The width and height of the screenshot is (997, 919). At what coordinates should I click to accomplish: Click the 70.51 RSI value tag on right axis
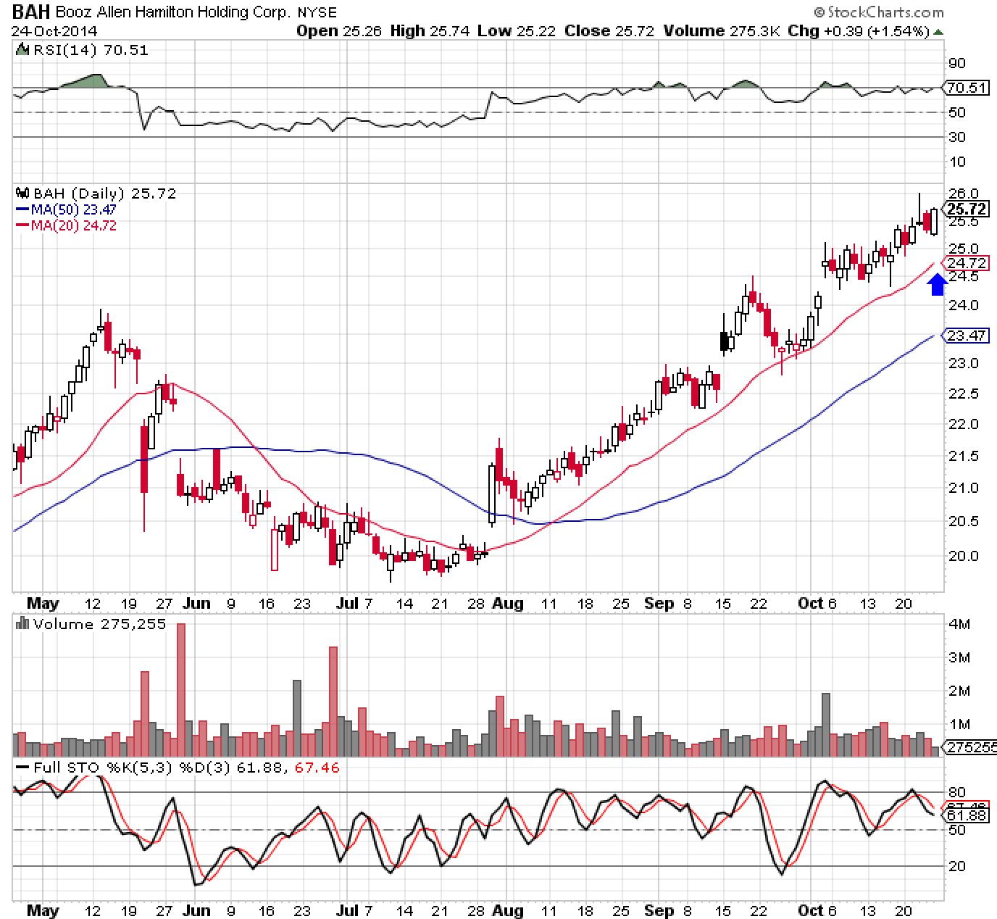(x=967, y=88)
